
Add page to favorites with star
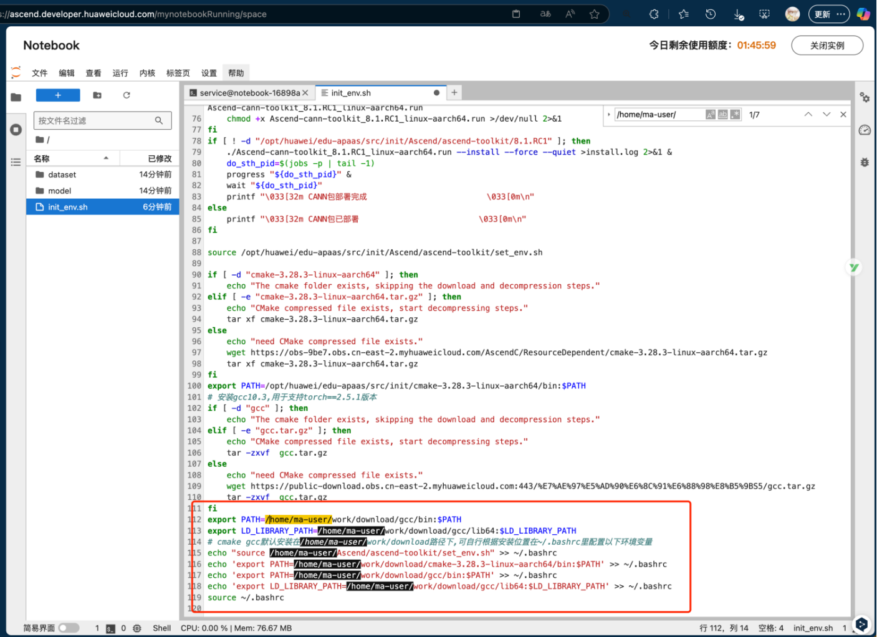pyautogui.click(x=595, y=14)
